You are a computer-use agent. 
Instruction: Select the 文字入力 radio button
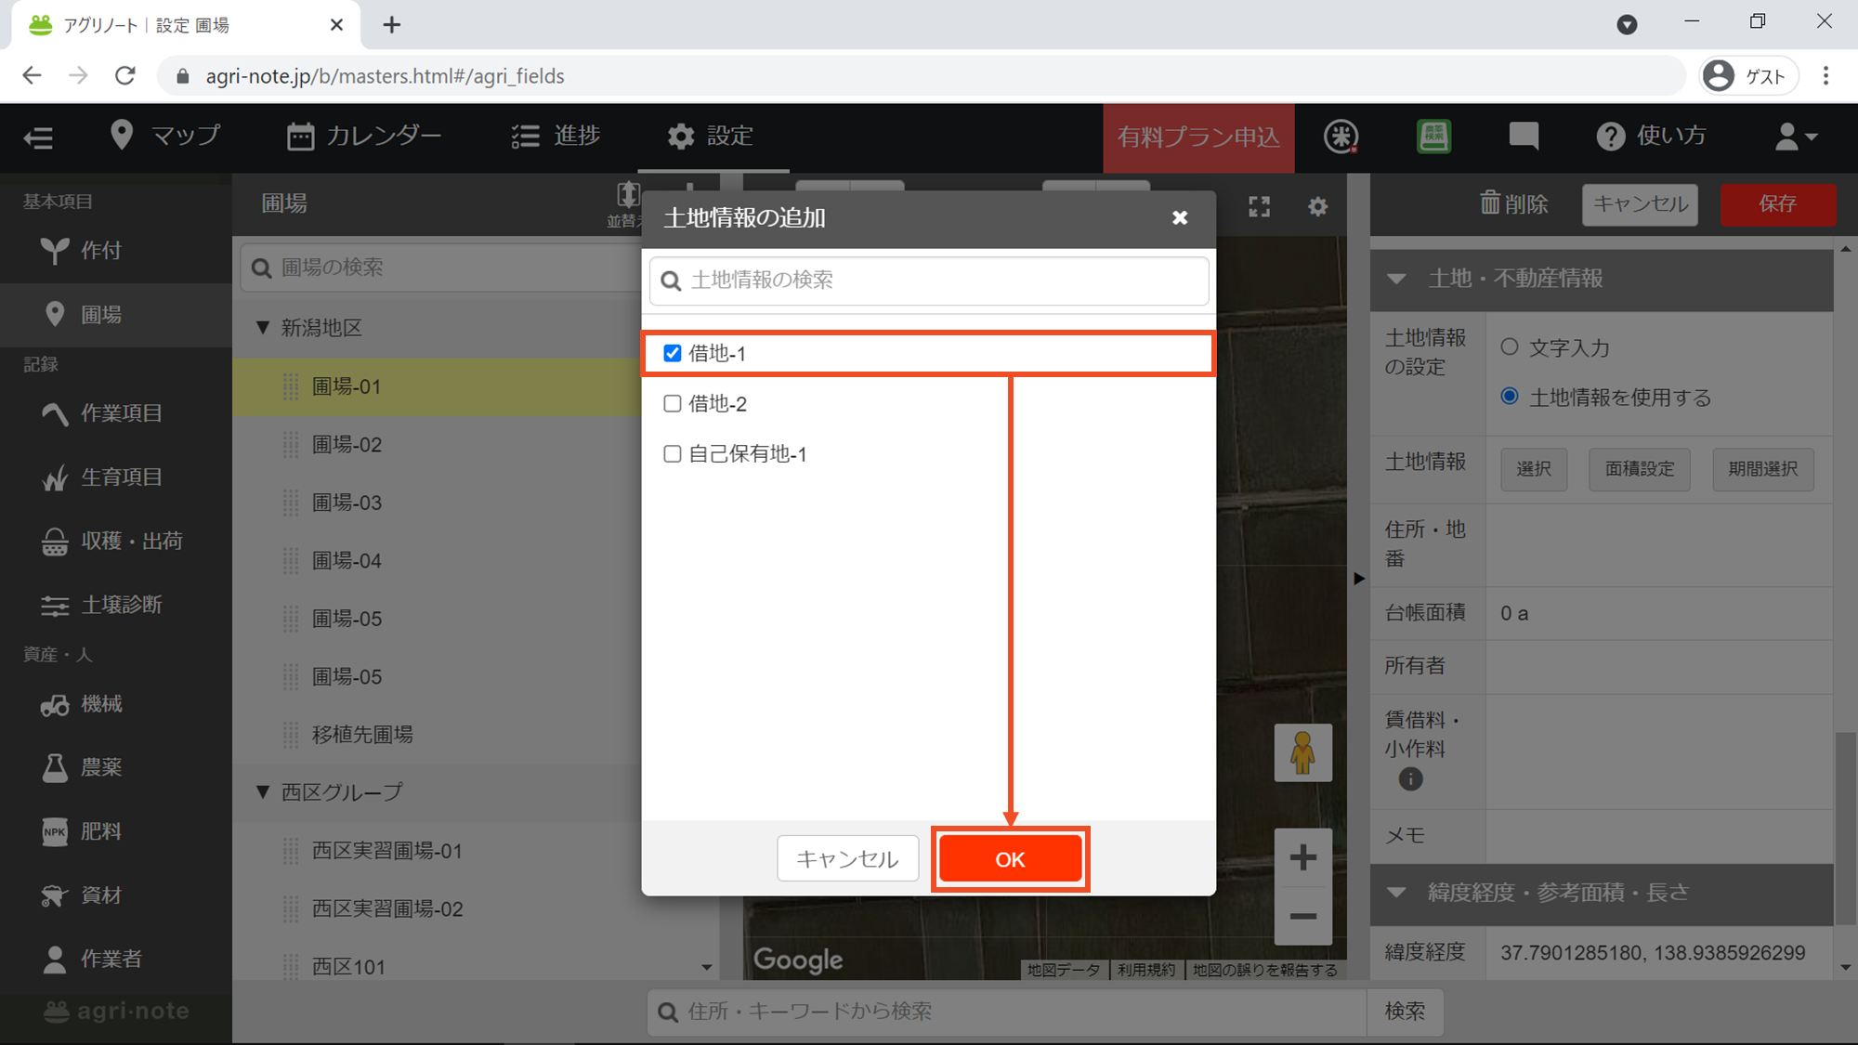1510,346
